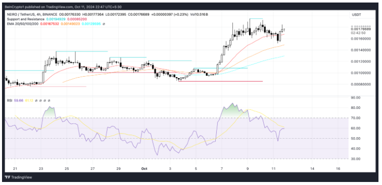Click the +0.00000397 (+0.23%) change value

click(170, 15)
